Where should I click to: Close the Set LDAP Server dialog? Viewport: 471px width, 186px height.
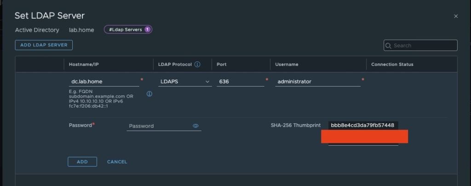coord(456,16)
